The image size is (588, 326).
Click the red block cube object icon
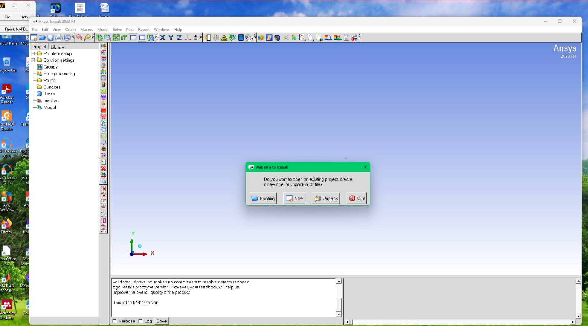coord(103,117)
